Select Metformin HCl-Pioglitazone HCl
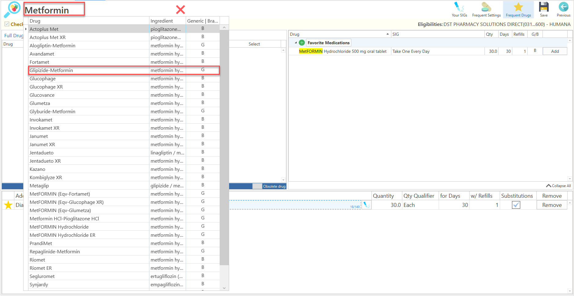 124,218
